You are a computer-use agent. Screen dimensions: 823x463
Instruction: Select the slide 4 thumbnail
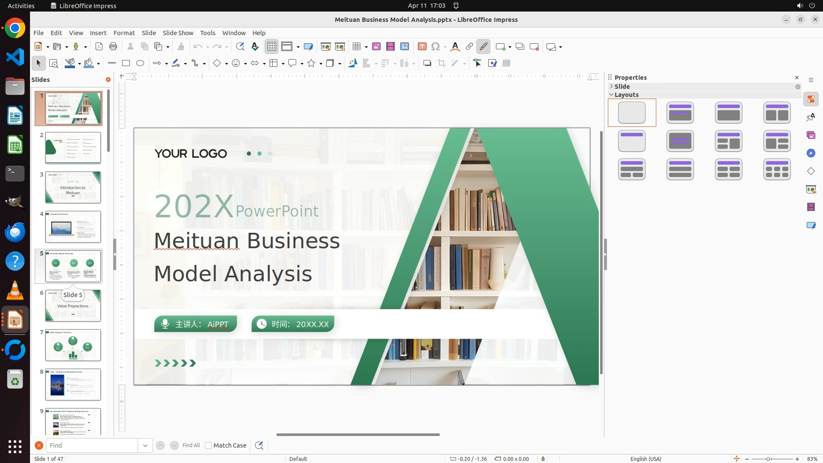pos(73,227)
